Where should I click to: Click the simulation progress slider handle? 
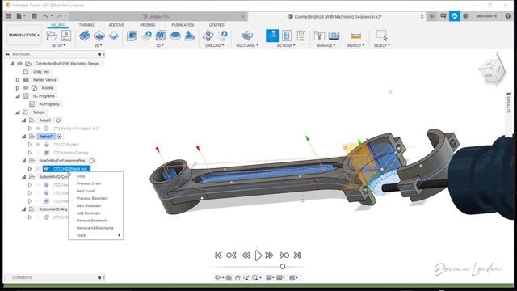pos(283,266)
